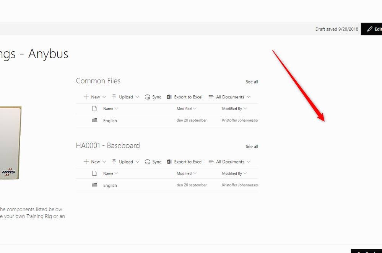The height and width of the screenshot is (253, 382).
Task: Open English folder name in HA0001 Baseboard
Action: click(x=110, y=185)
